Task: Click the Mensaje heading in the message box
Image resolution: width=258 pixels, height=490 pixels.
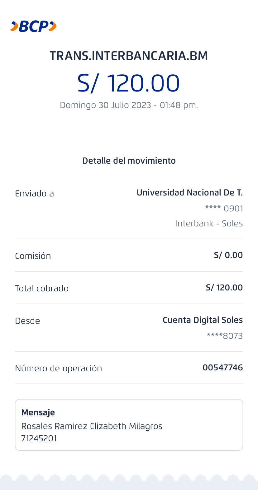Action: pos(38,413)
